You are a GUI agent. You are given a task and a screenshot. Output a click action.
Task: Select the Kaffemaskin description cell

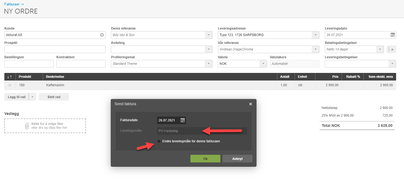click(x=160, y=85)
